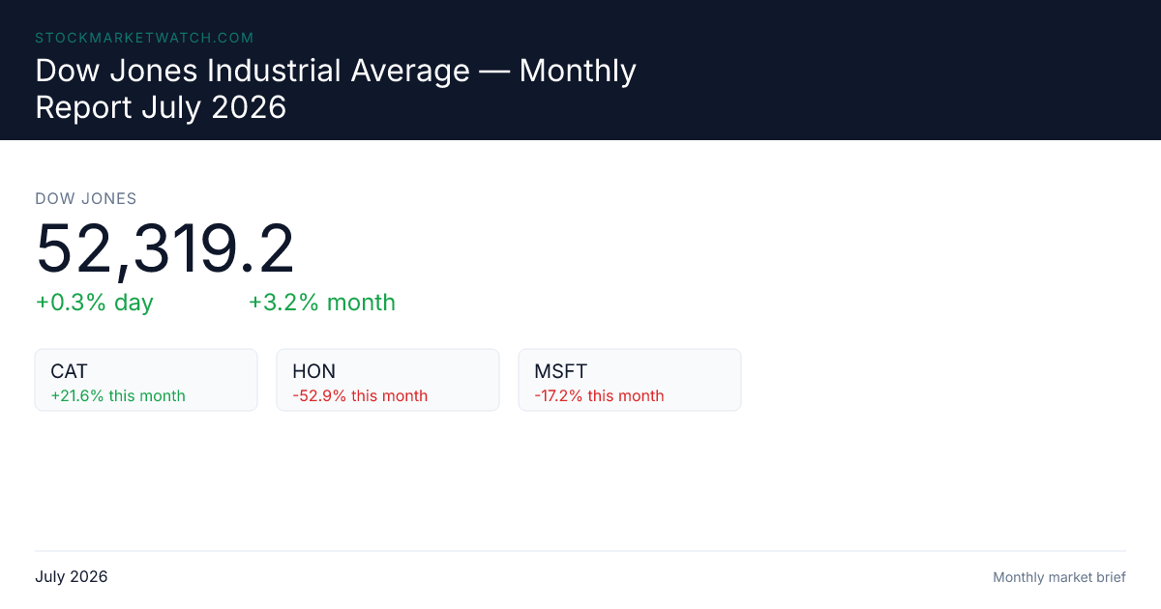Viewport: 1161px width, 609px height.
Task: Click the July 2026 footer date
Action: tap(72, 577)
